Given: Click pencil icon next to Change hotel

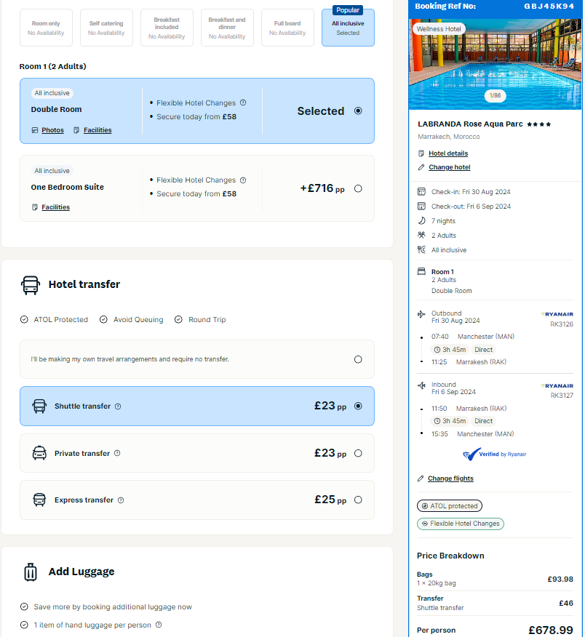Looking at the screenshot, I should [421, 167].
